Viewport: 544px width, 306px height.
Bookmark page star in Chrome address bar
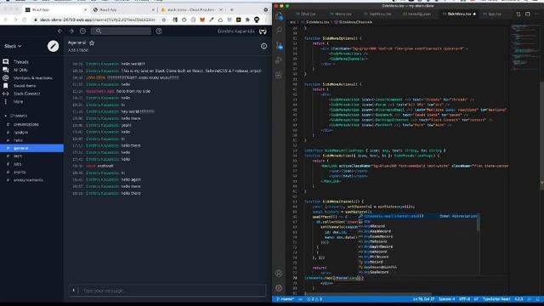164,20
